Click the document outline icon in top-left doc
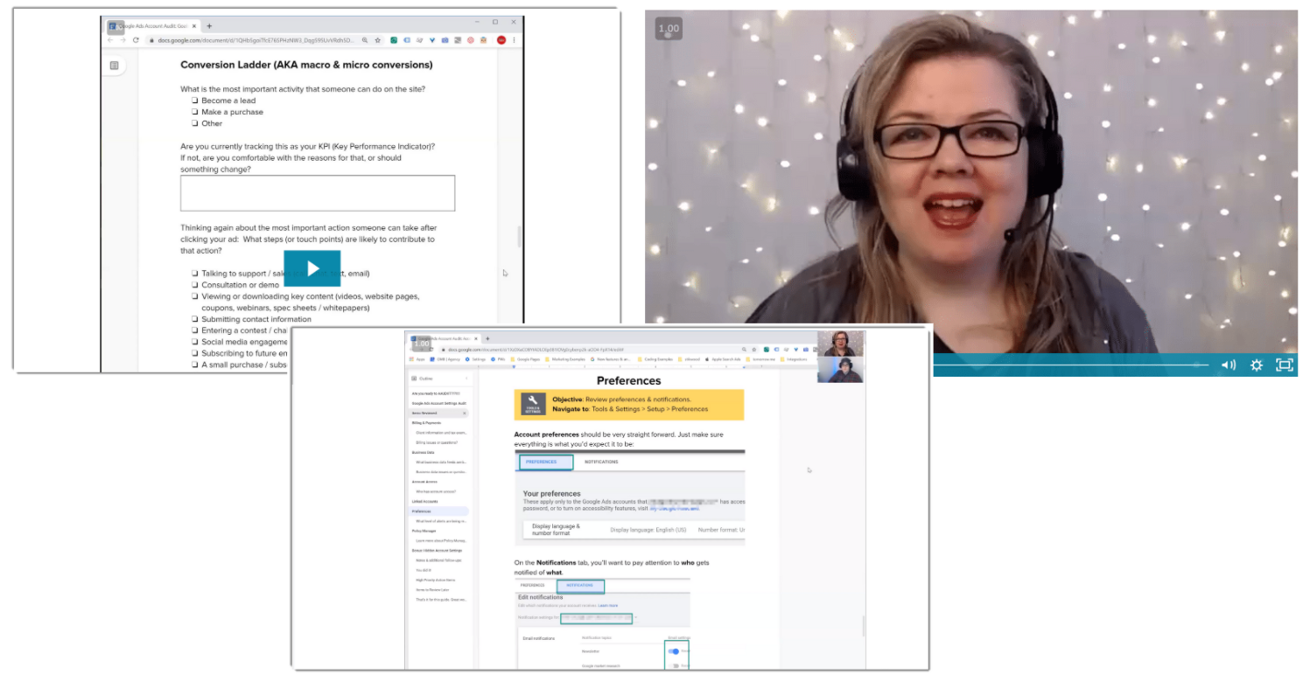The height and width of the screenshot is (674, 1303). [x=115, y=66]
